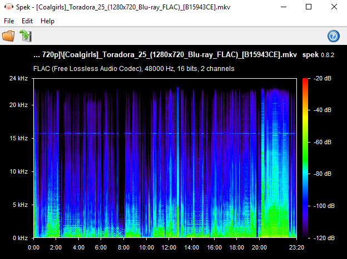Click the 8:00 time axis label
This screenshot has height=259, width=347.
tap(123, 247)
